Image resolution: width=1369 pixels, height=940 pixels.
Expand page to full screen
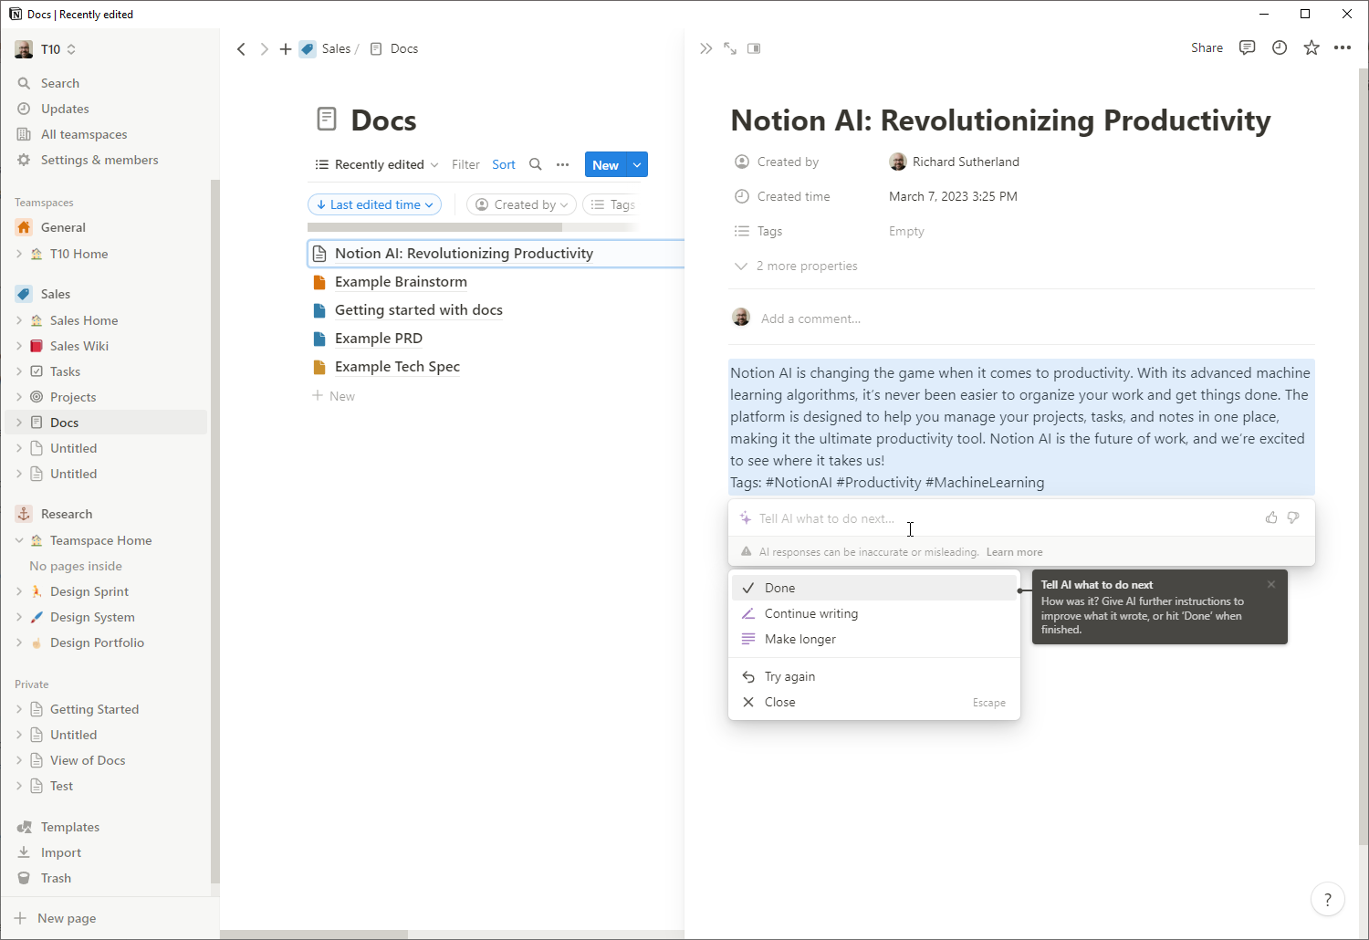(x=730, y=48)
